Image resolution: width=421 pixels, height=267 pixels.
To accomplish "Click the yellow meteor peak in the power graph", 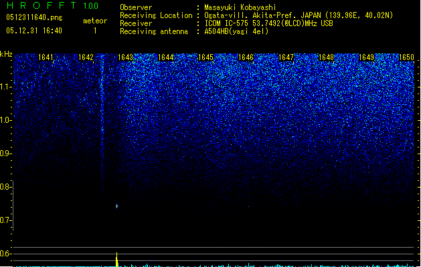I will tap(116, 260).
